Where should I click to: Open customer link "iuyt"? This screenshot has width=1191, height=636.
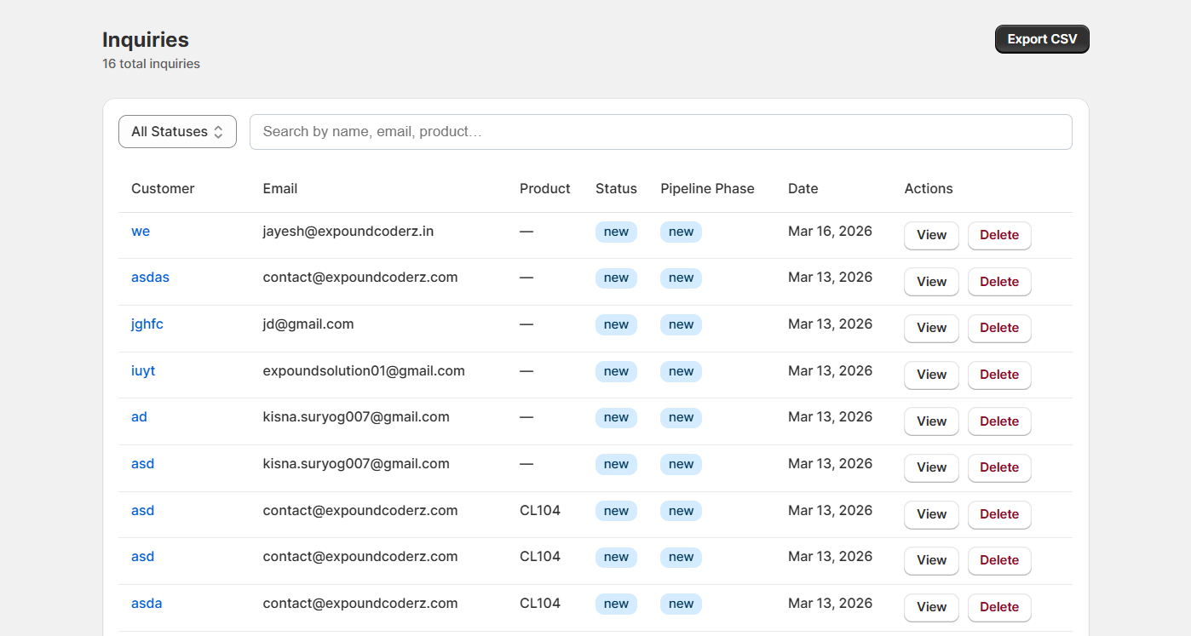143,371
